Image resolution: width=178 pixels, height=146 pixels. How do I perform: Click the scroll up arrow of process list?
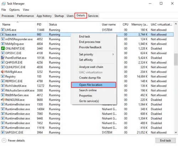176,24
